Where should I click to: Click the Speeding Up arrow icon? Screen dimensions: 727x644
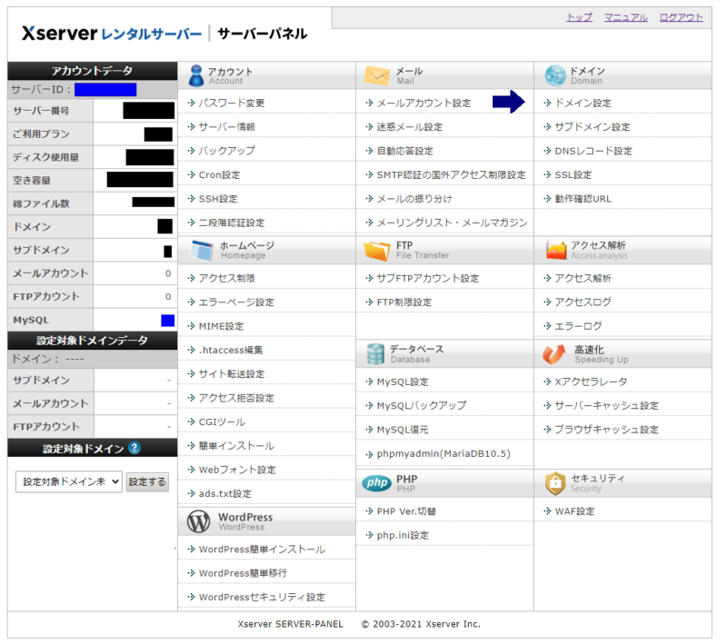coord(554,354)
